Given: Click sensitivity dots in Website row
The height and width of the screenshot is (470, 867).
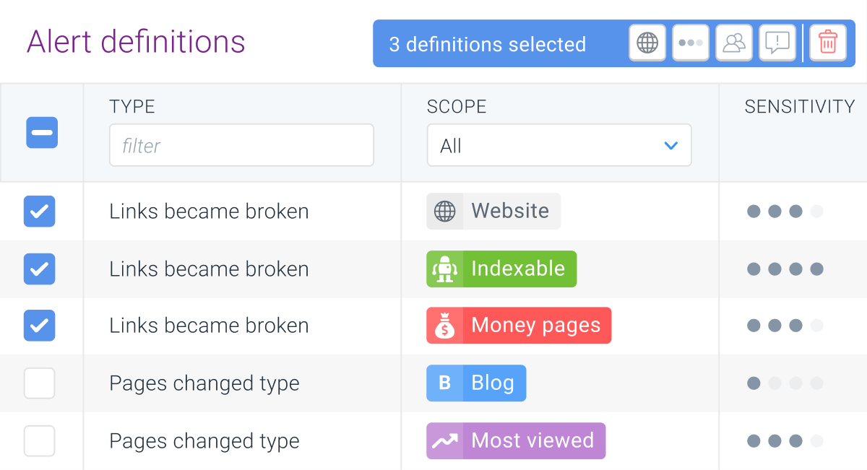Looking at the screenshot, I should 785,212.
